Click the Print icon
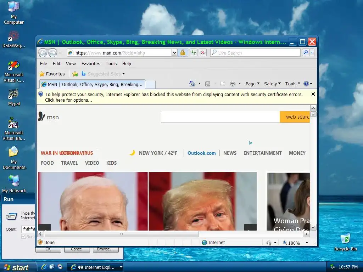Screen dimensions: 363x272 (x=233, y=84)
